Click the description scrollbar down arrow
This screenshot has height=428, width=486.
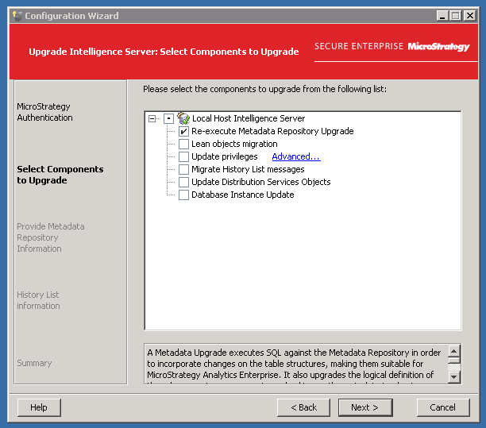click(454, 377)
